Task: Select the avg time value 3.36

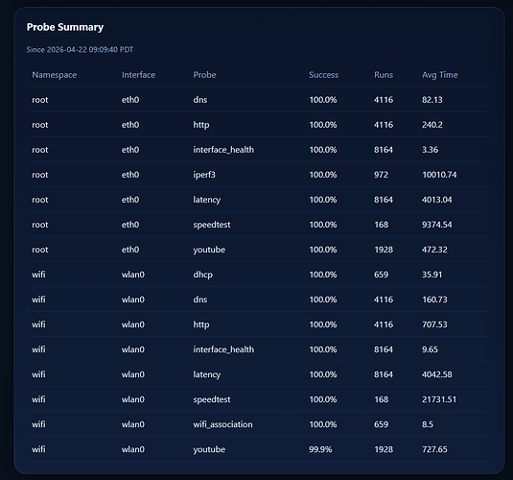Action: pyautogui.click(x=430, y=150)
